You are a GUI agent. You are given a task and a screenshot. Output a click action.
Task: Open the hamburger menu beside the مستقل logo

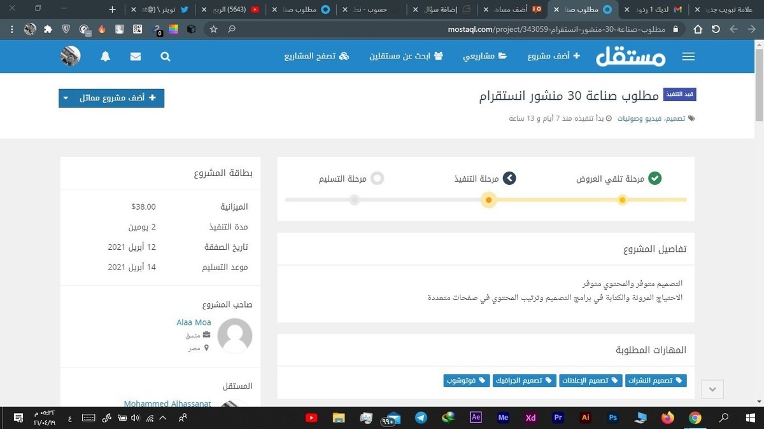point(688,57)
